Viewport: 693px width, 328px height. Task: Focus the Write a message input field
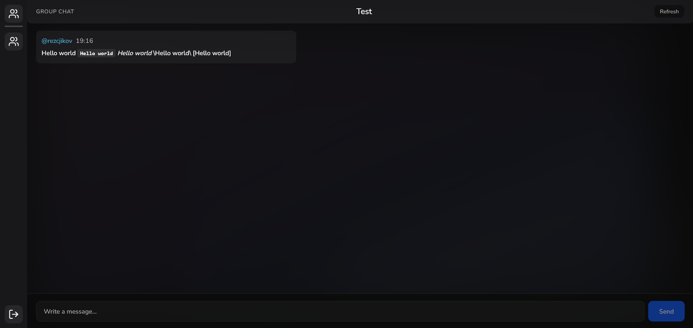(340, 311)
